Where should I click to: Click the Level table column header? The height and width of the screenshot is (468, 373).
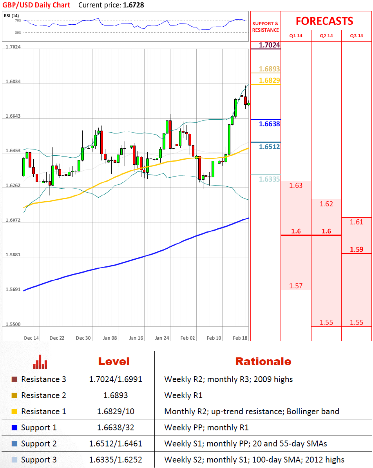tap(114, 361)
